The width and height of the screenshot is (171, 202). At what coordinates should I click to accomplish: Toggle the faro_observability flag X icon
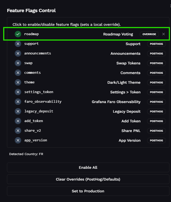(18, 102)
